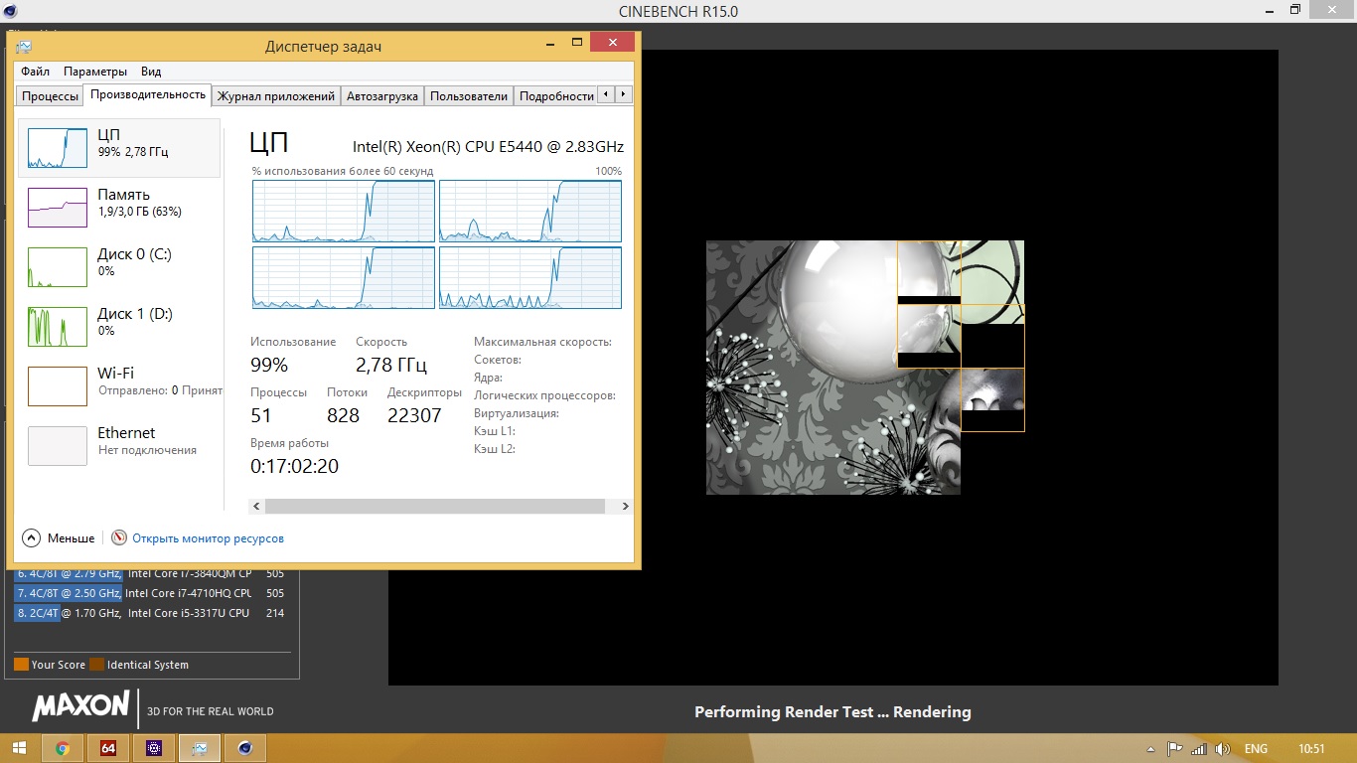
Task: Open network signal tray icon
Action: tap(1199, 749)
